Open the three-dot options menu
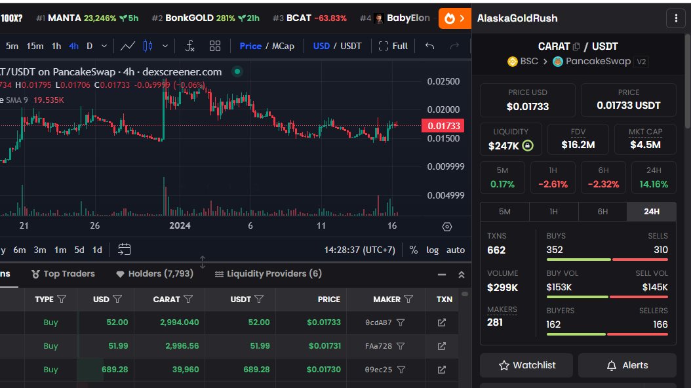Image resolution: width=691 pixels, height=388 pixels. point(676,18)
